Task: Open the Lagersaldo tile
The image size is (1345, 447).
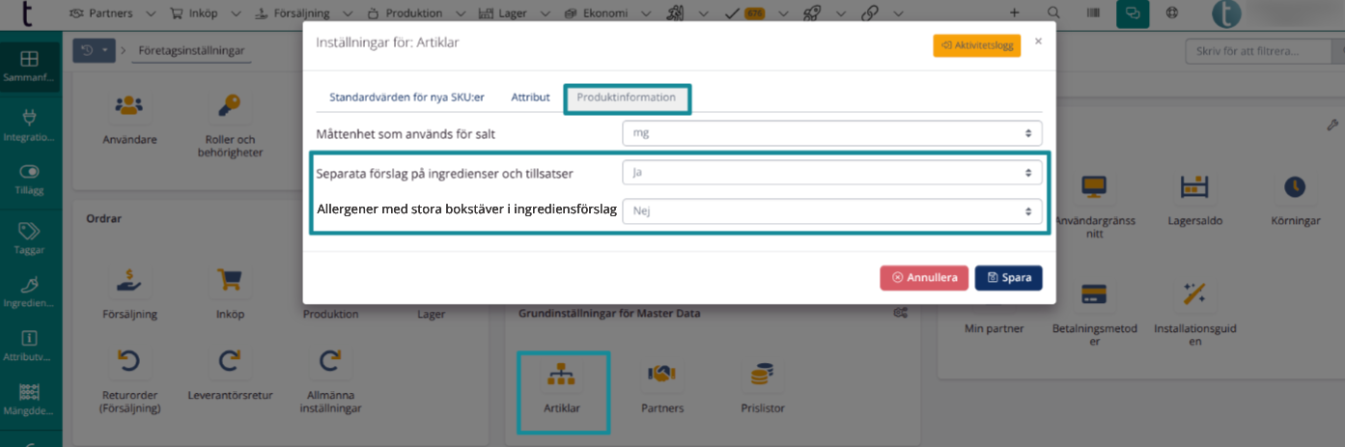Action: tap(1195, 199)
